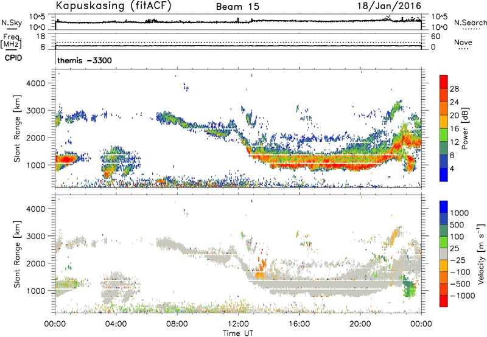The image size is (487, 337).
Task: Click the '28' label on Power colour bar
Action: point(454,89)
